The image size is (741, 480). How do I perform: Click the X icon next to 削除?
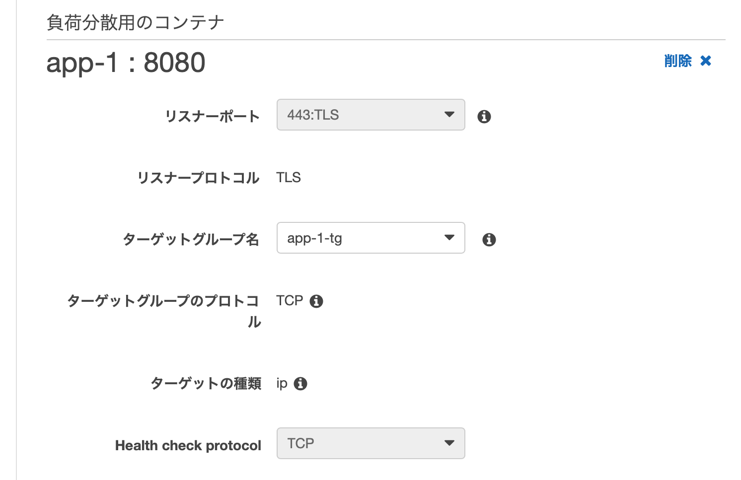[x=705, y=61]
